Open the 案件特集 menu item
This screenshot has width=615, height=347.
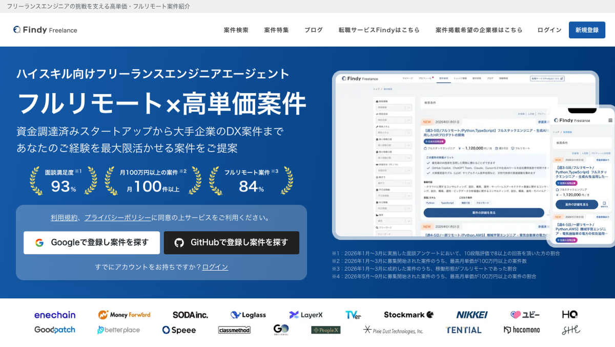(x=276, y=30)
